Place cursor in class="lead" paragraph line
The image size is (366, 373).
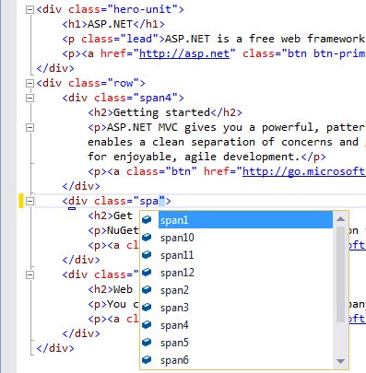(214, 39)
